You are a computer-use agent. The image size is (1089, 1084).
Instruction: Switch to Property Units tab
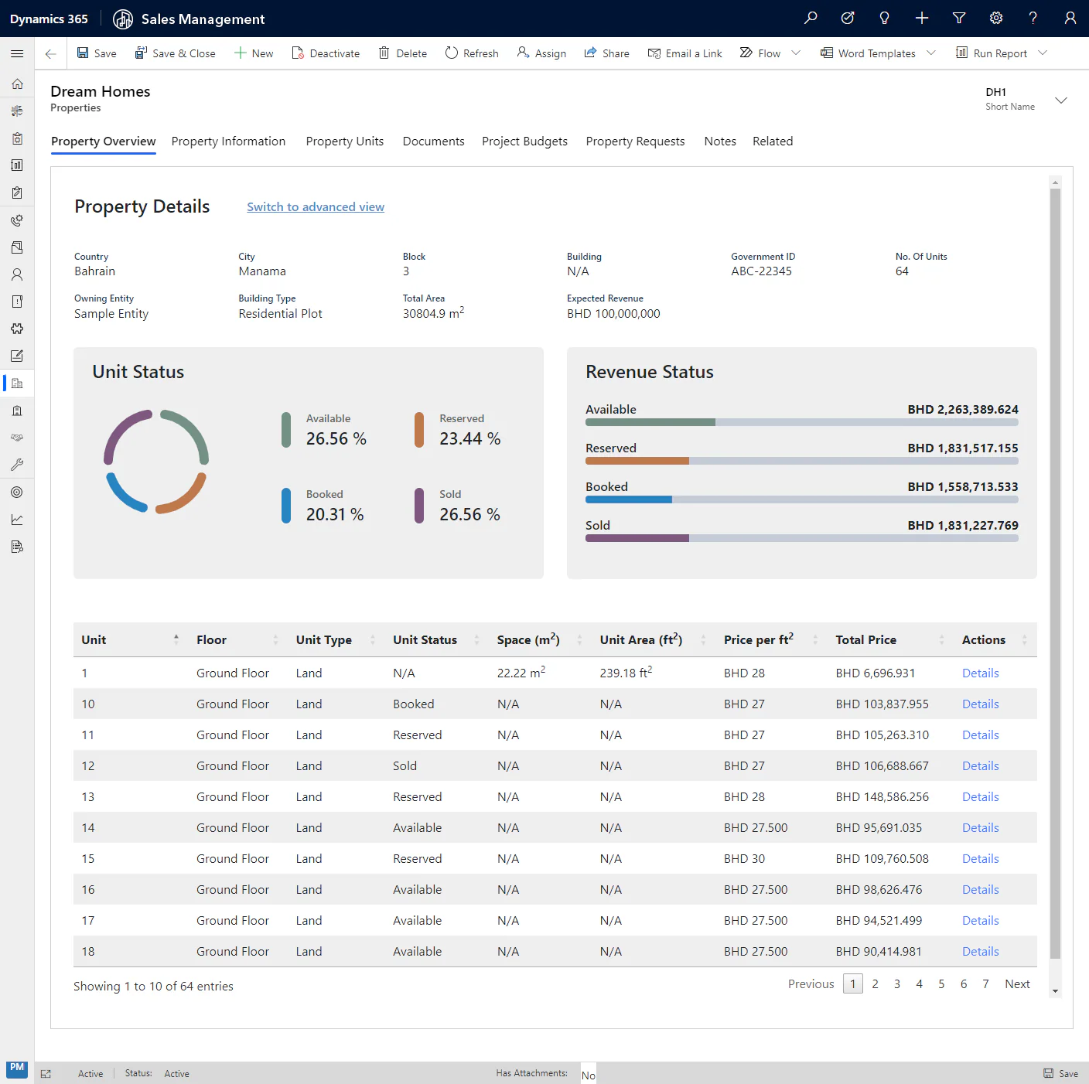tap(345, 141)
